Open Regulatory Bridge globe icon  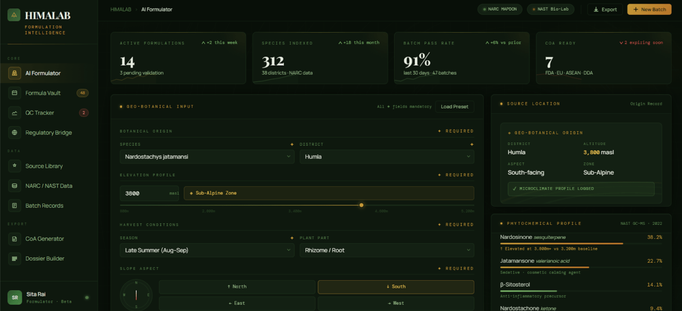click(x=15, y=133)
